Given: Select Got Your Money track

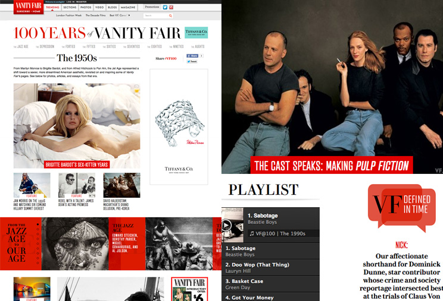Looking at the screenshot, I should (x=270, y=297).
